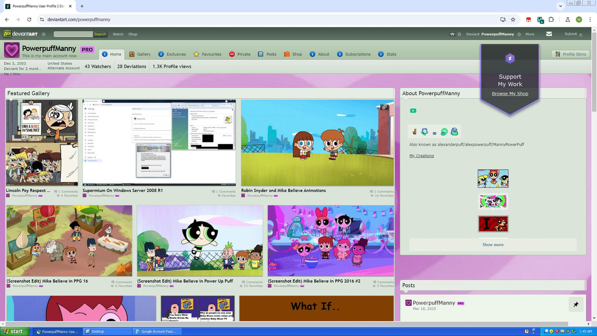Open the Stats tab
The image size is (597, 336).
click(387, 54)
